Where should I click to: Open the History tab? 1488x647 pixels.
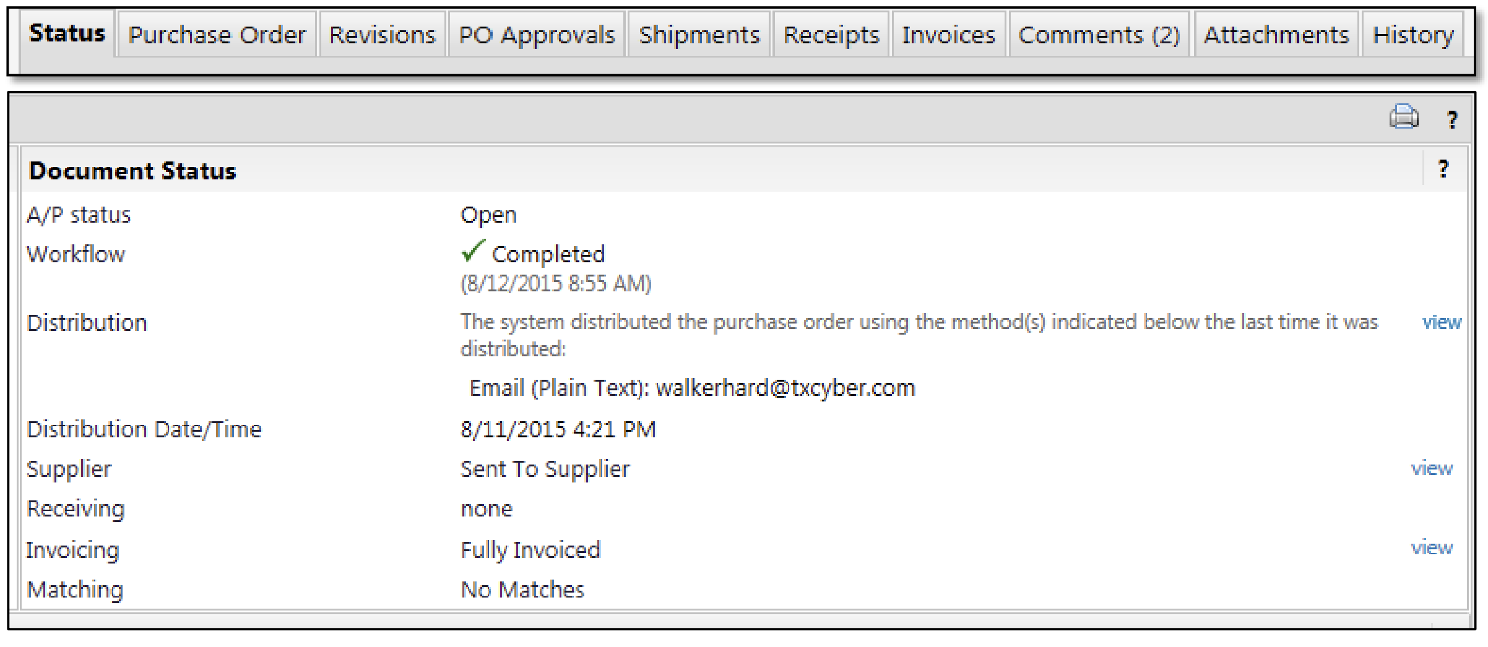[1412, 34]
